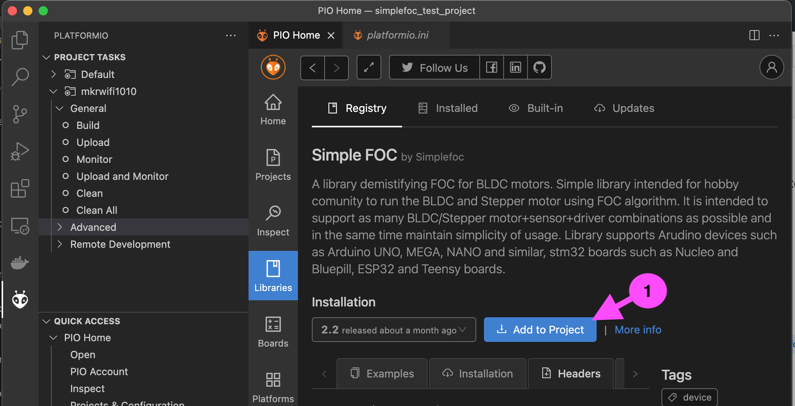
Task: Switch to the Registry tab
Action: 357,108
